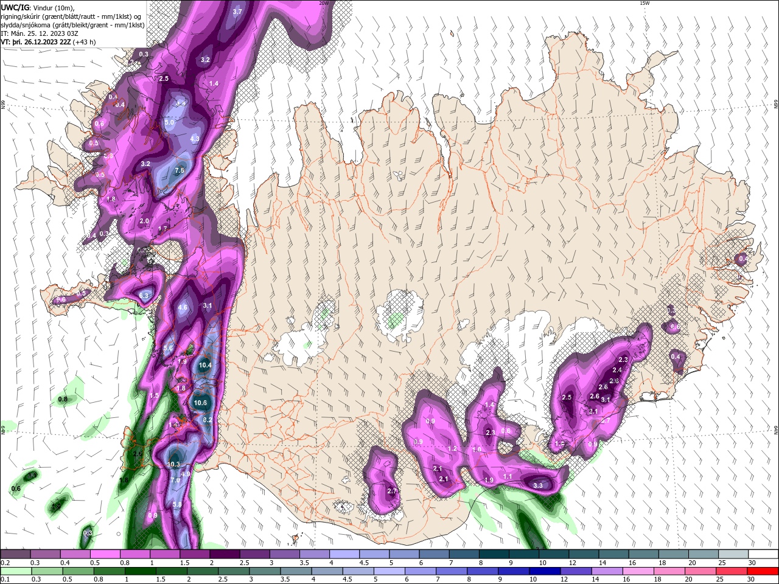This screenshot has width=779, height=584.
Task: Click the 7.0 precipitation value
Action: (x=175, y=481)
